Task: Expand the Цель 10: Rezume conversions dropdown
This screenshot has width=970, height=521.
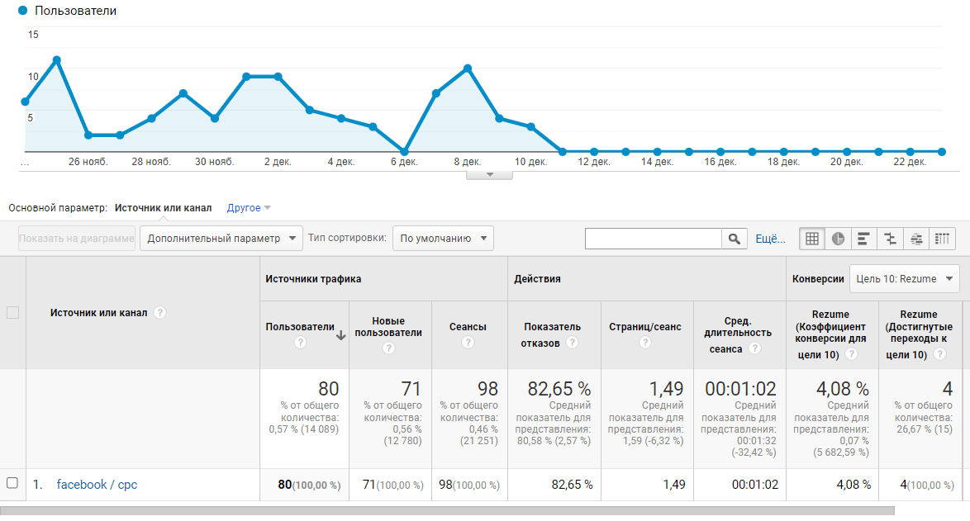Action: [904, 279]
